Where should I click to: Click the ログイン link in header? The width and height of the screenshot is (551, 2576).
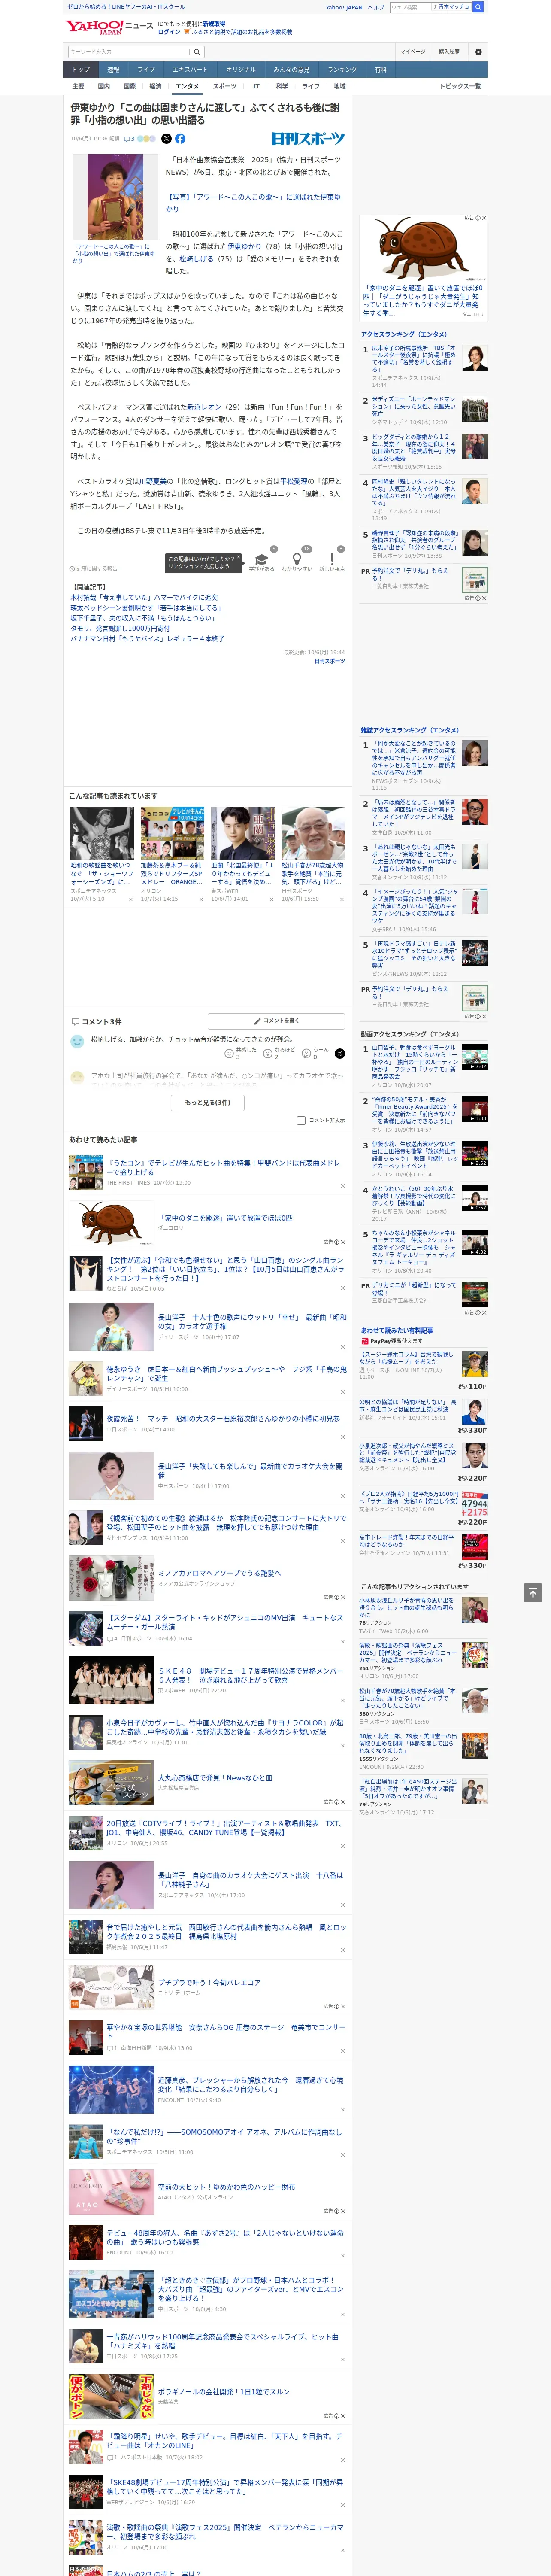click(x=169, y=32)
